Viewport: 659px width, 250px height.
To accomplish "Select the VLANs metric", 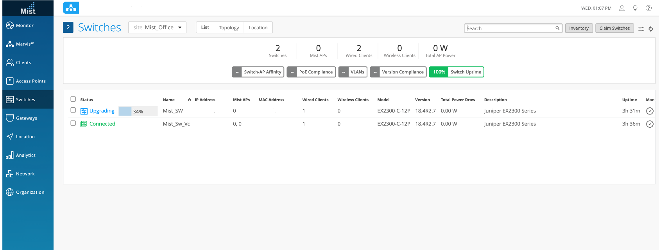I will tap(353, 72).
